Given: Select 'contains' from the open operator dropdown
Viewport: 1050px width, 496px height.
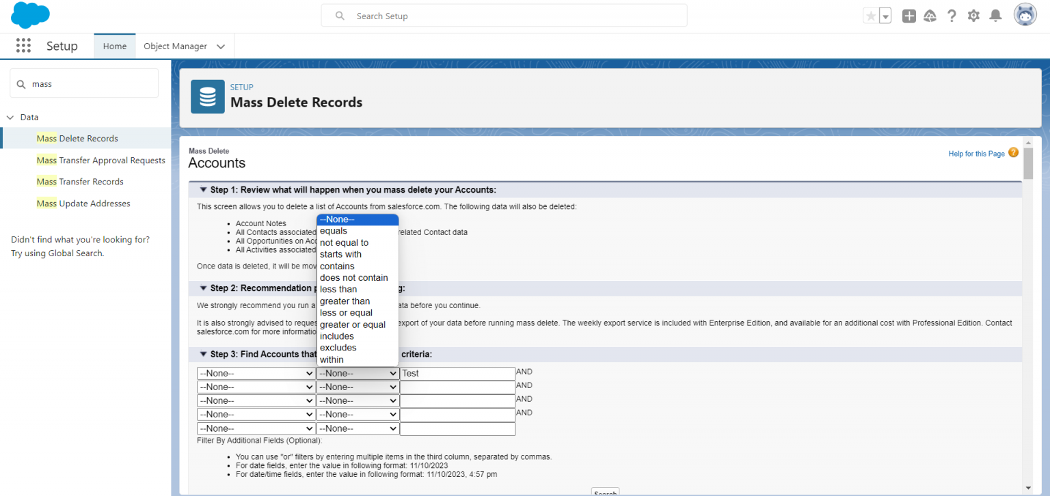Looking at the screenshot, I should (336, 266).
